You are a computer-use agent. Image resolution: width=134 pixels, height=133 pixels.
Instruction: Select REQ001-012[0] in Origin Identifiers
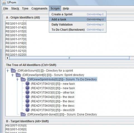[x=16, y=24]
